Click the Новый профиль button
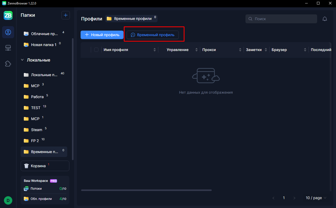 coord(102,35)
